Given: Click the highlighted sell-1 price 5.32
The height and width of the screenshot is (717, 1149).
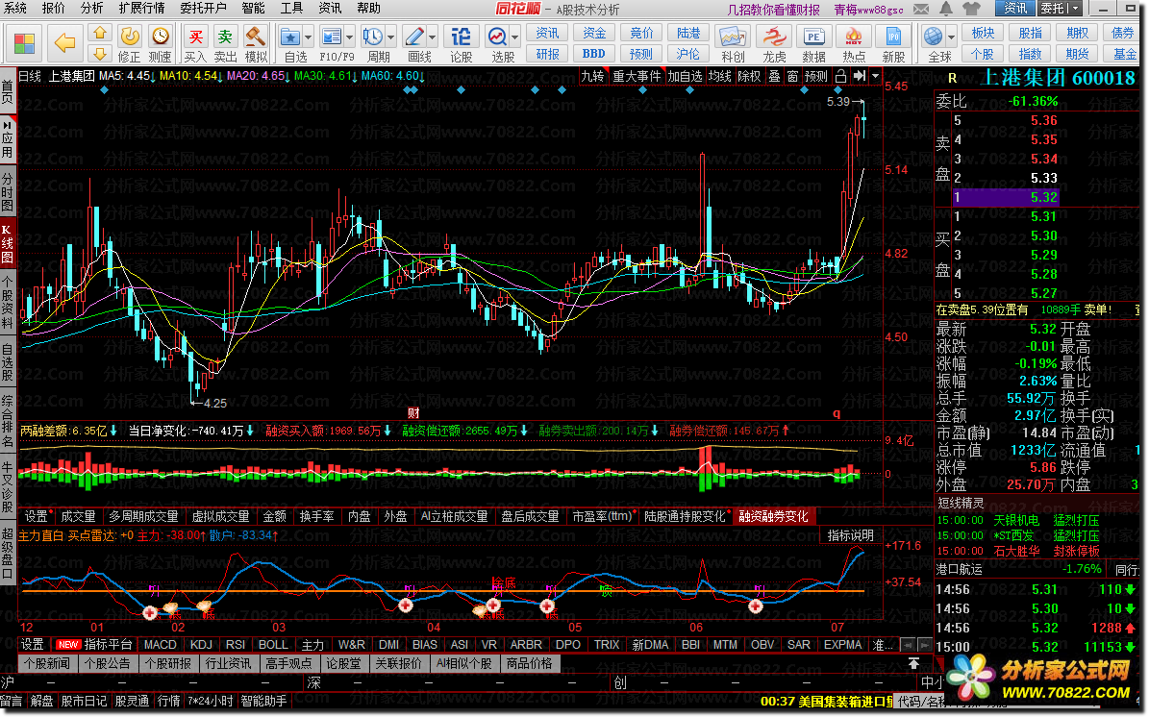Looking at the screenshot, I should [x=1044, y=197].
